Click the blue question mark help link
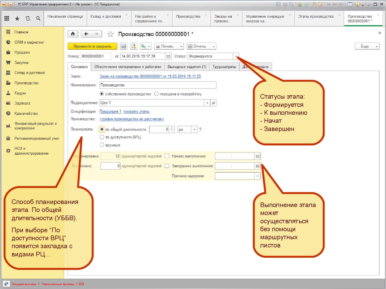The width and height of the screenshot is (386, 289). click(x=201, y=129)
